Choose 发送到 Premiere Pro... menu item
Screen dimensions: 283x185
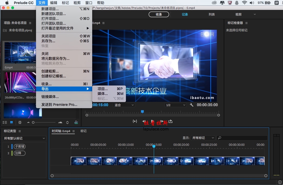(64, 105)
